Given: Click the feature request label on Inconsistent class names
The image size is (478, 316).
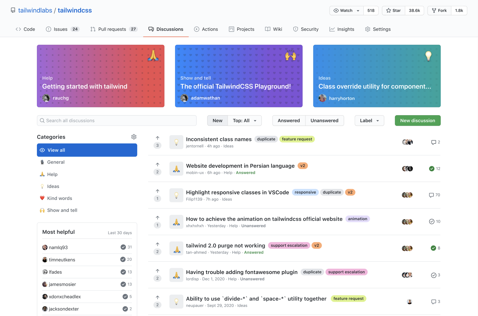Looking at the screenshot, I should point(297,139).
